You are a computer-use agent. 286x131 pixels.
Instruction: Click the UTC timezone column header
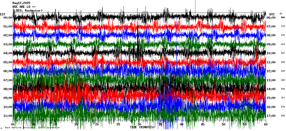coord(272,14)
